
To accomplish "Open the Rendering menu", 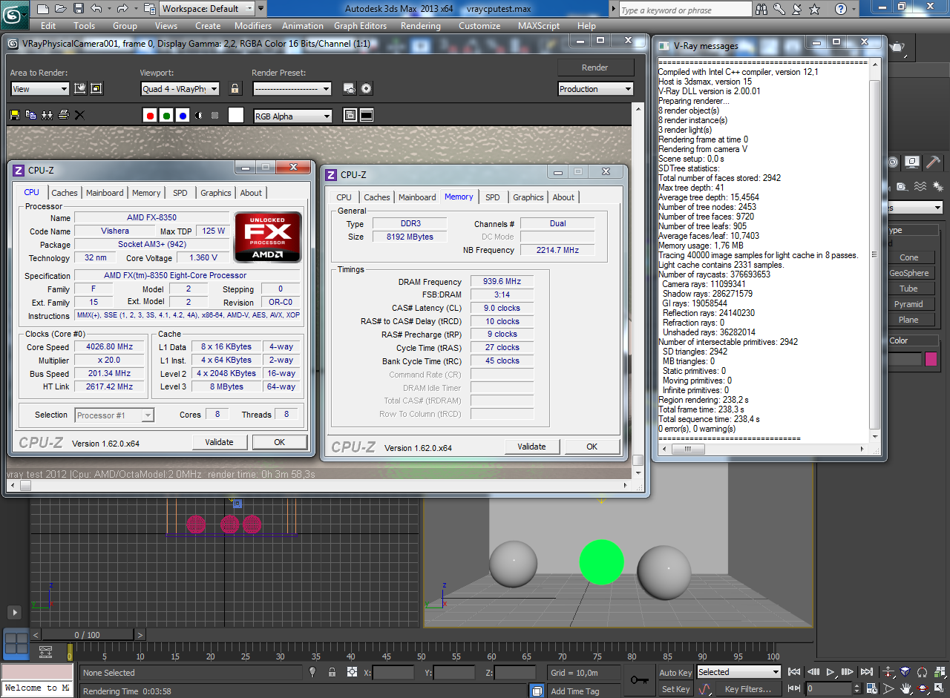I will tap(421, 25).
